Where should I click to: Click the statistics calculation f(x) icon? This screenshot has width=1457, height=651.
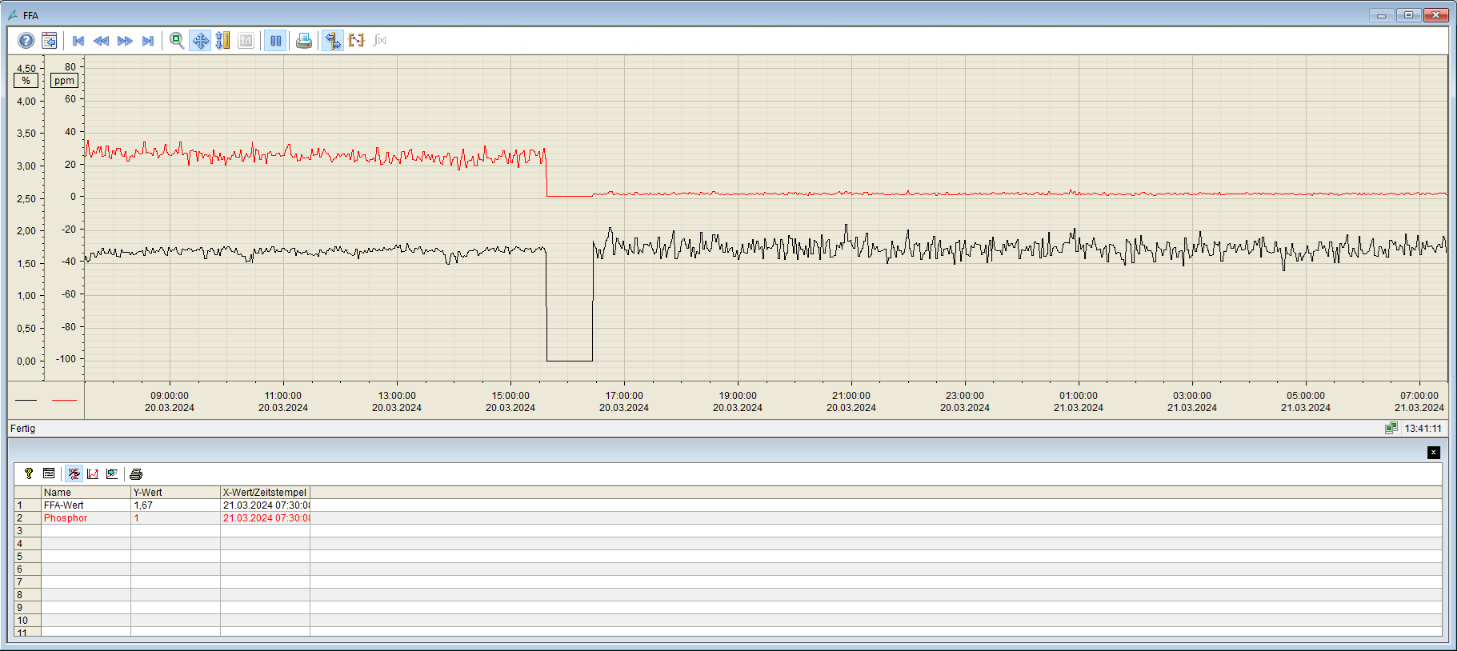379,40
